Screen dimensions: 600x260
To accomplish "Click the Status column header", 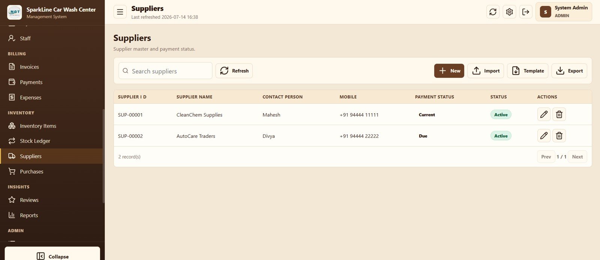I will click(498, 97).
